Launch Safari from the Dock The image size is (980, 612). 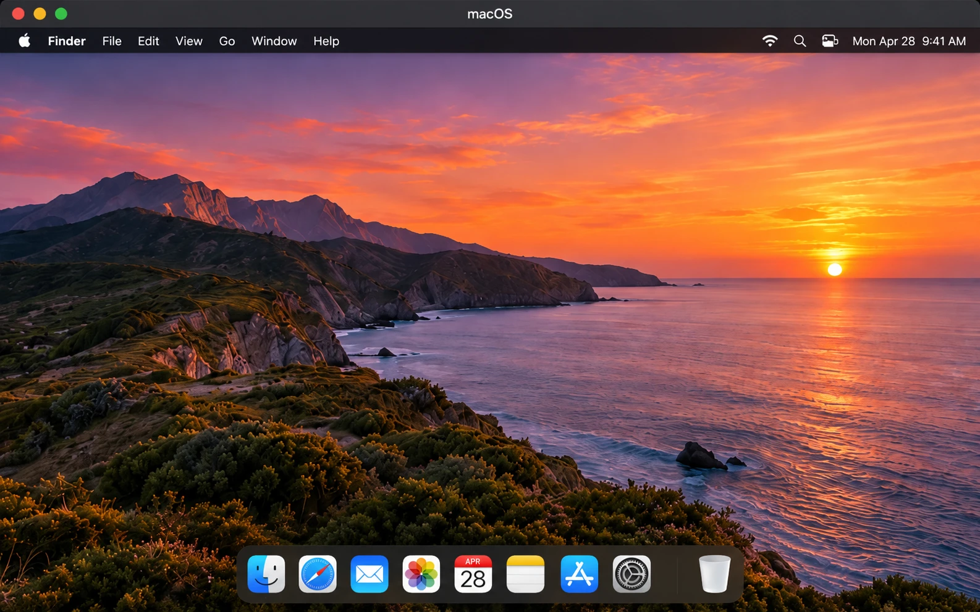pos(318,574)
